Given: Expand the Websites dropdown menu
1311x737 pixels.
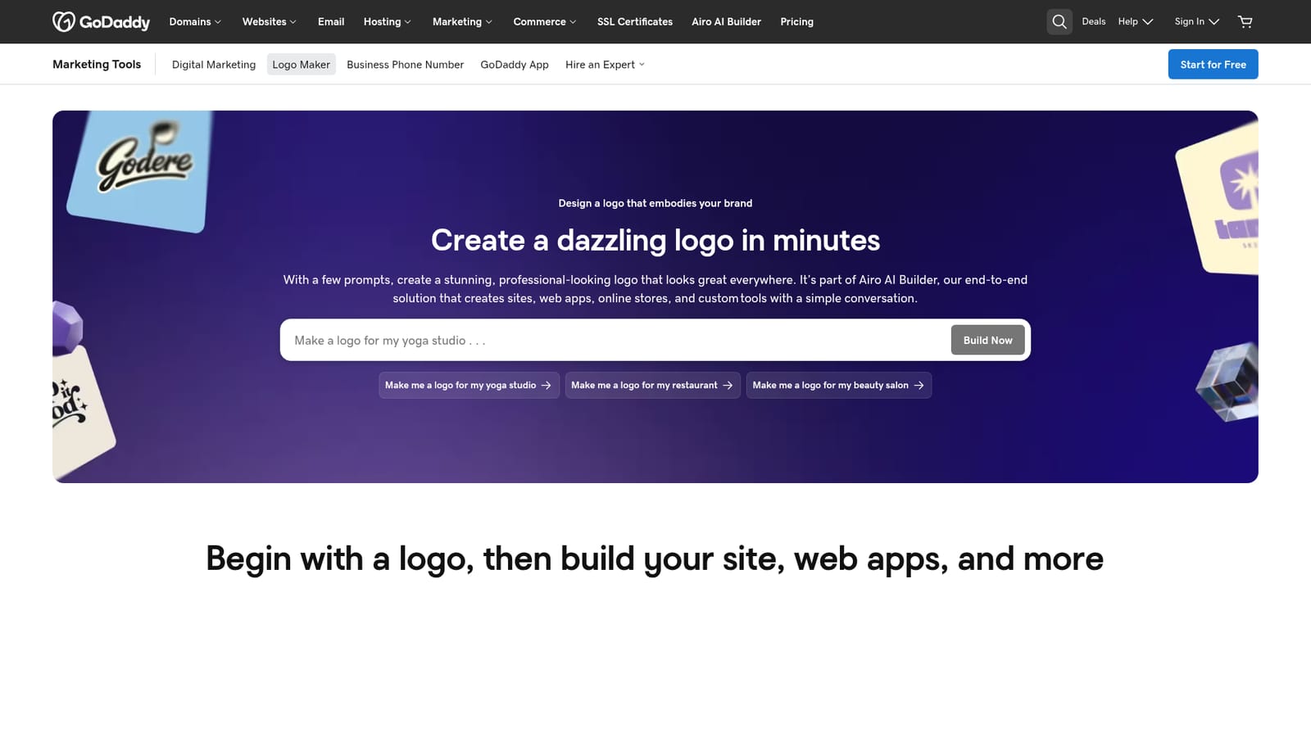Looking at the screenshot, I should 269,21.
